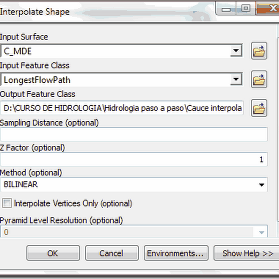279x279 pixels.
Task: Open the BILINEAR method dropdown
Action: pos(261,185)
